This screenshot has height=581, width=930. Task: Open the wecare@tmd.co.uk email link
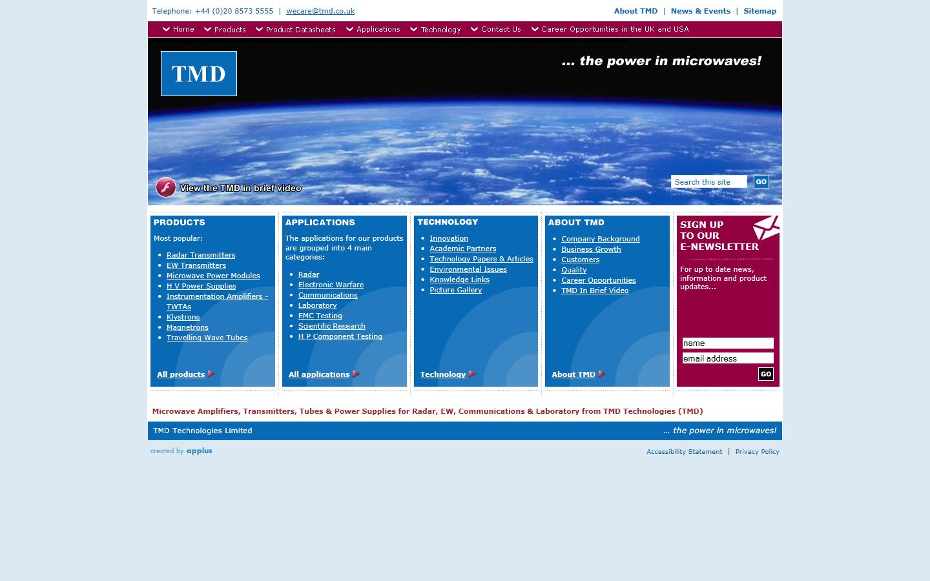(x=320, y=11)
